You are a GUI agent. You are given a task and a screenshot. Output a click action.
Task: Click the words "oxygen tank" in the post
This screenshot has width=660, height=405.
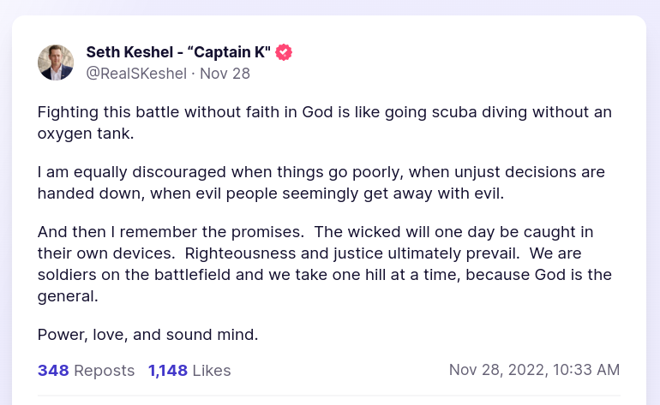(86, 134)
